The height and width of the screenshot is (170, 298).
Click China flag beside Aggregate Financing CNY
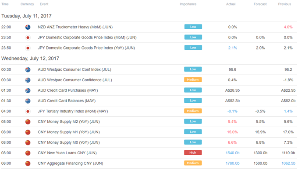click(28, 163)
